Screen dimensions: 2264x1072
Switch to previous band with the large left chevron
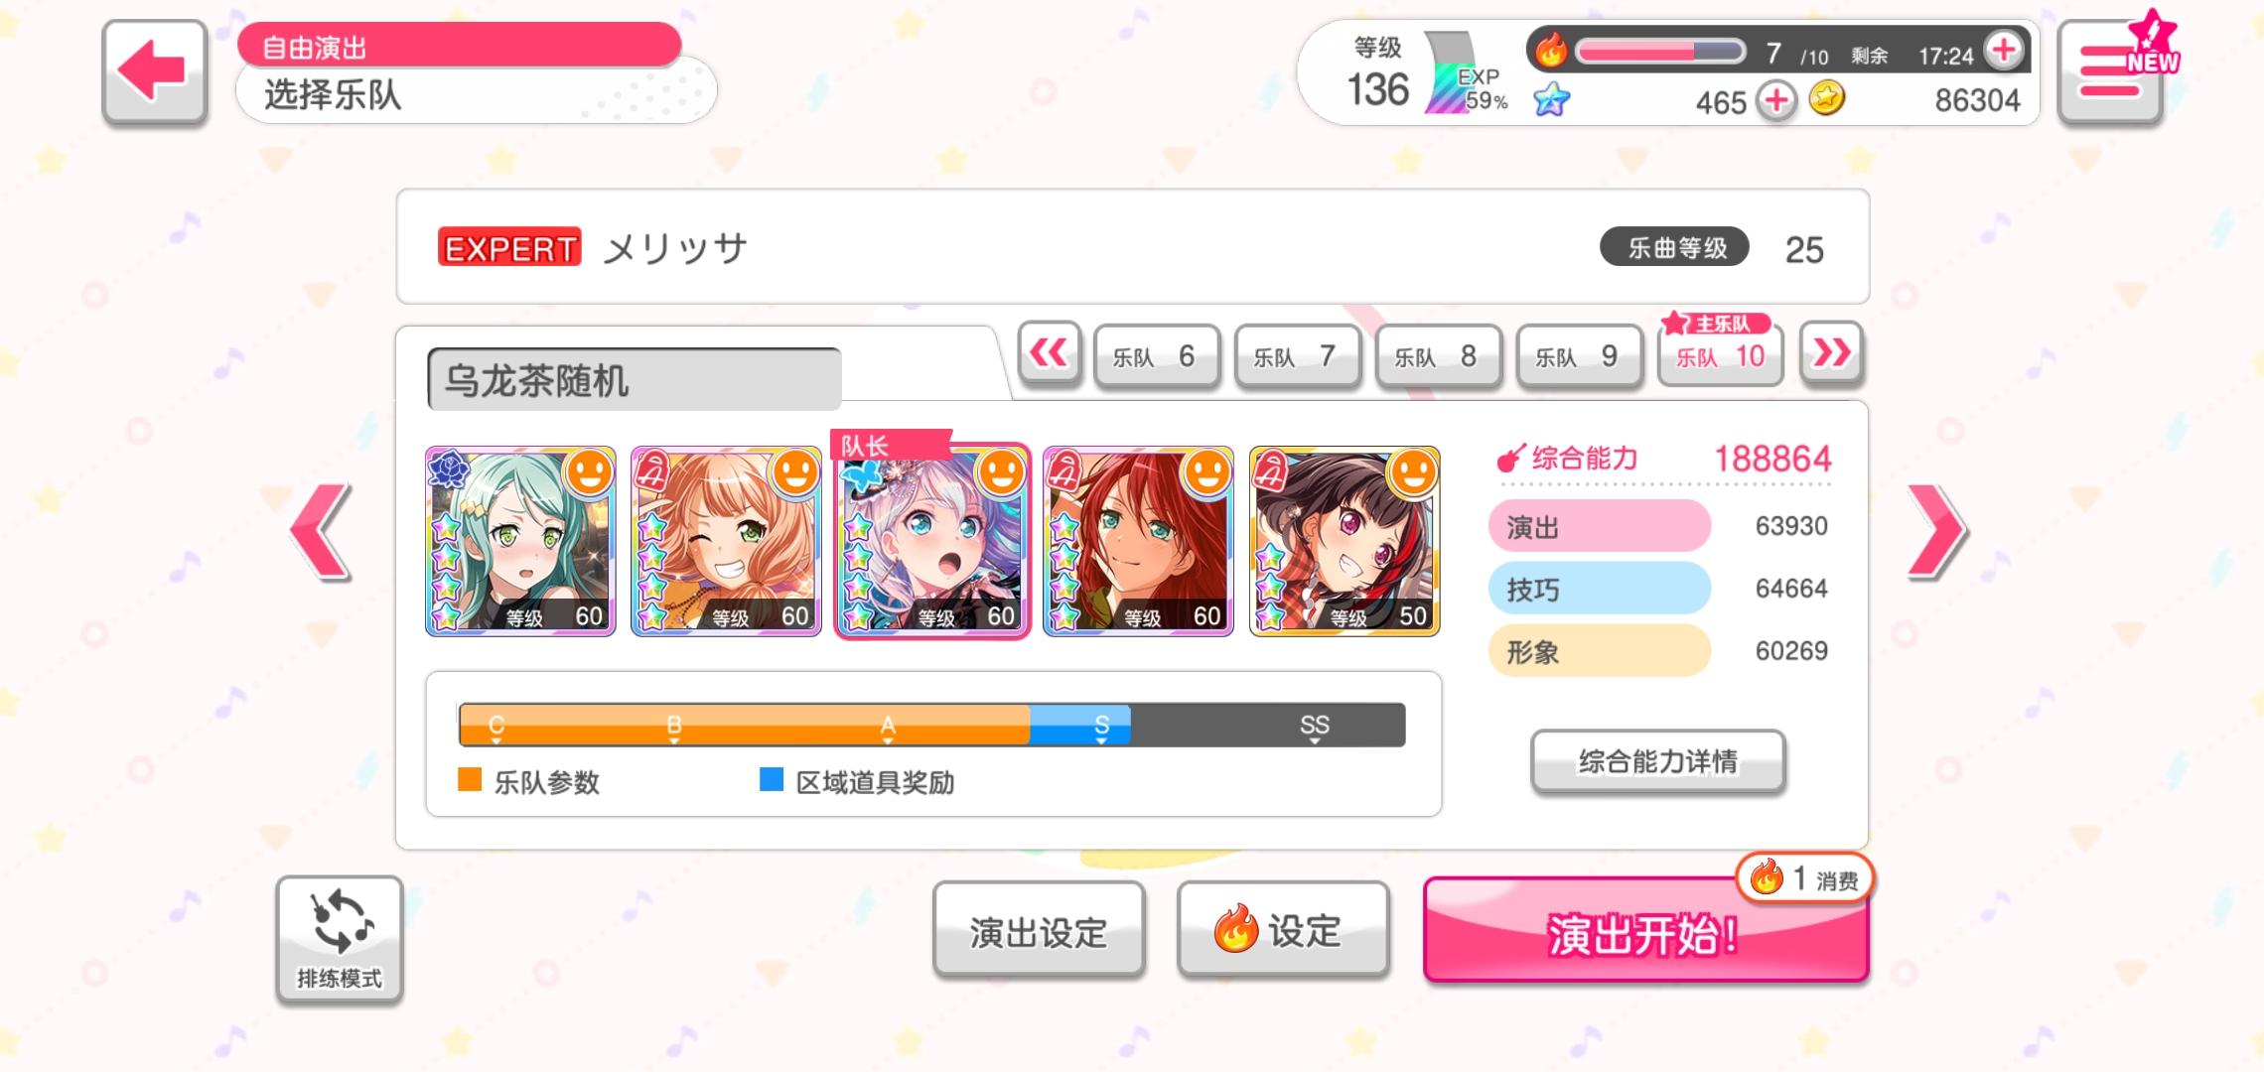click(x=321, y=532)
